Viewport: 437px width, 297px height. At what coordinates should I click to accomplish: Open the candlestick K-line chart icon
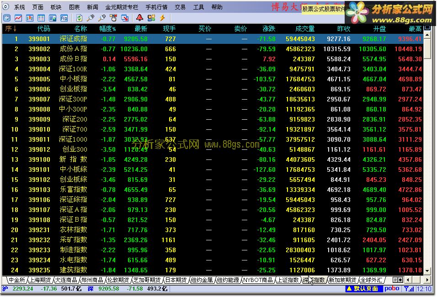pos(30,18)
